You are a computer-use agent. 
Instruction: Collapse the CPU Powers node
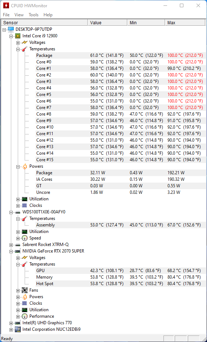[18, 166]
